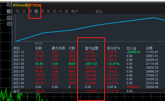Open the 账户 account tab
165x101 pixels.
point(75,11)
